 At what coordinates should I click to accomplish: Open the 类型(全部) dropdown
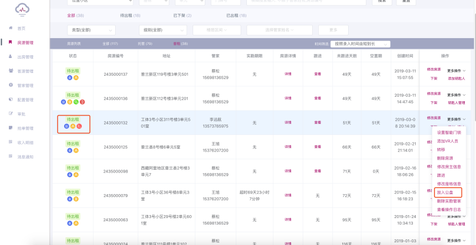point(91,30)
